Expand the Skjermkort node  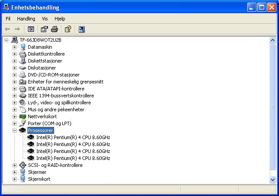14,179
